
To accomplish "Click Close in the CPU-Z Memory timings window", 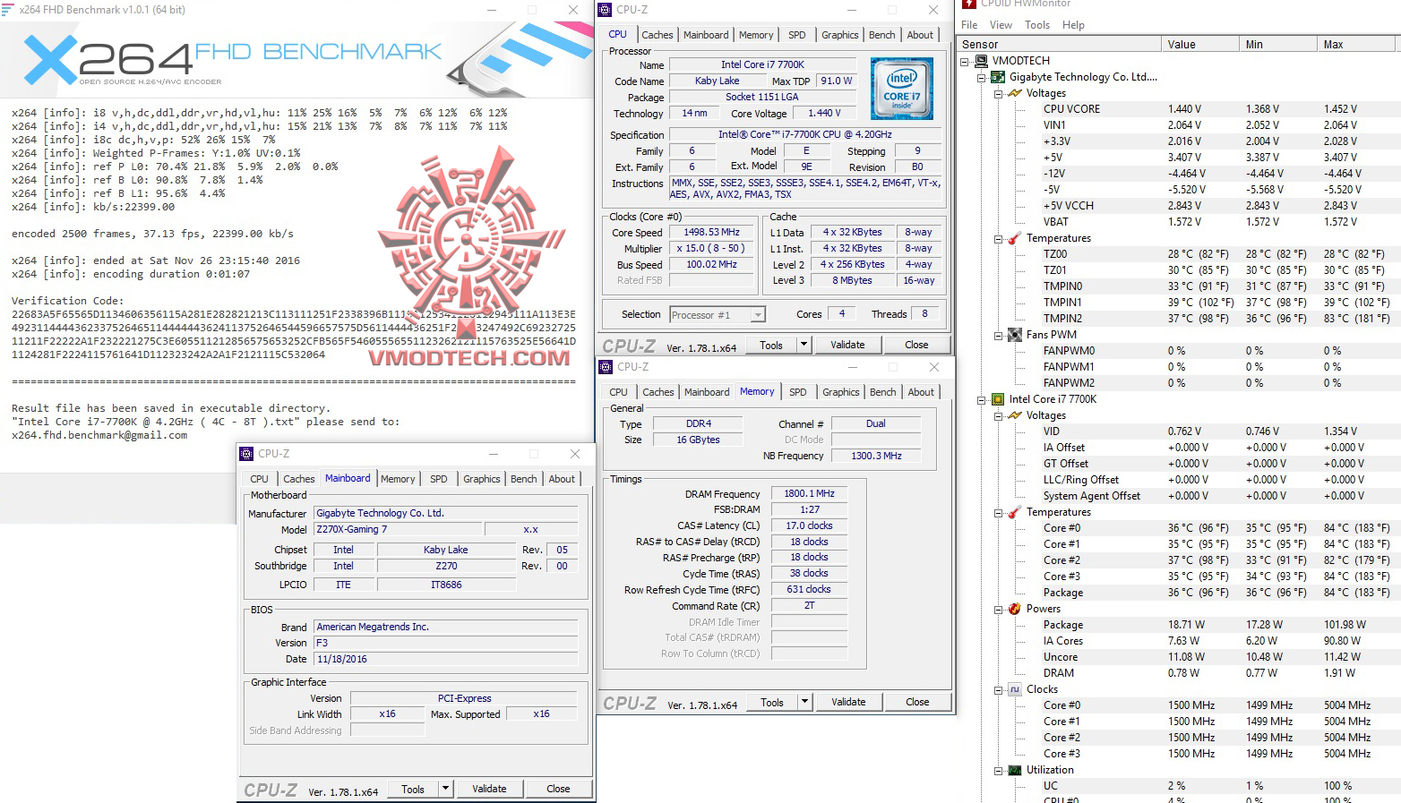I will coord(917,702).
